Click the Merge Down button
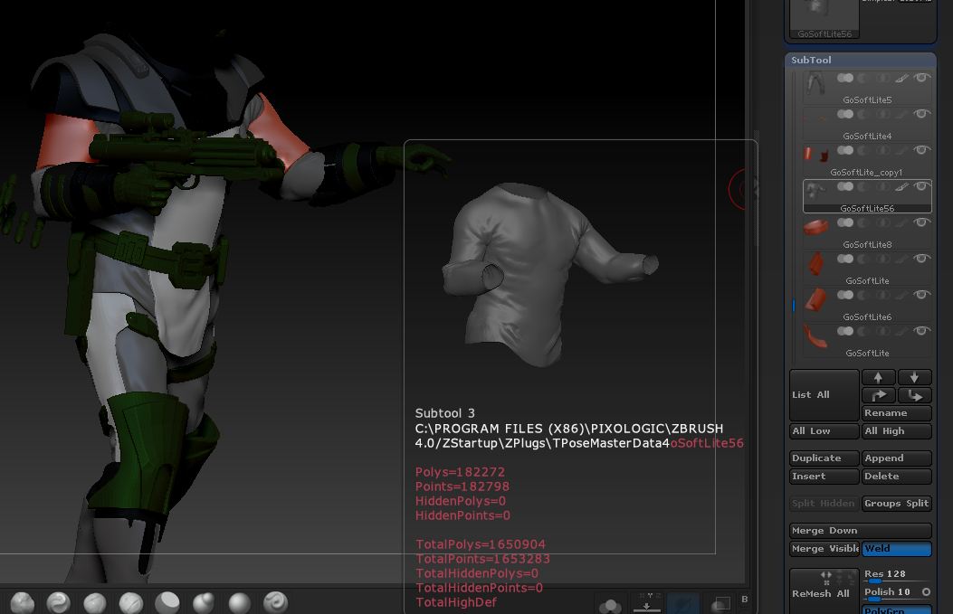 (x=860, y=530)
